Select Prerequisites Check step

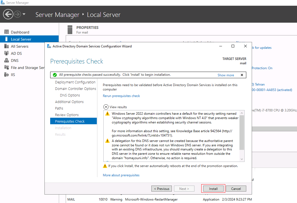(73, 121)
